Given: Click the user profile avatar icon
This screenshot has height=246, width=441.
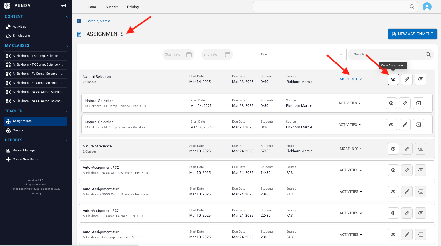Looking at the screenshot, I should pos(427,7).
